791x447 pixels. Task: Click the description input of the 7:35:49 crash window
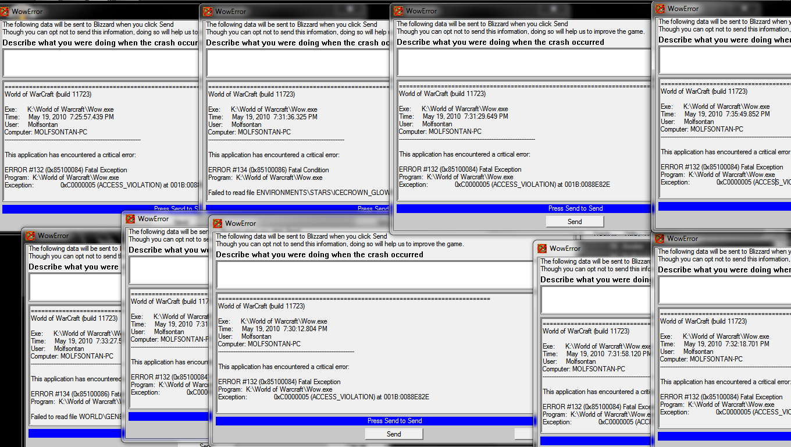tap(725, 60)
